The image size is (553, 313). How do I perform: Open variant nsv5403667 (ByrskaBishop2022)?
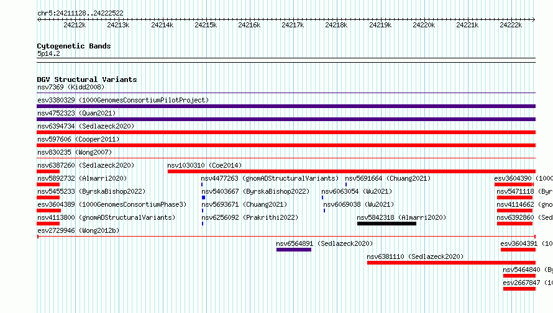(255, 191)
